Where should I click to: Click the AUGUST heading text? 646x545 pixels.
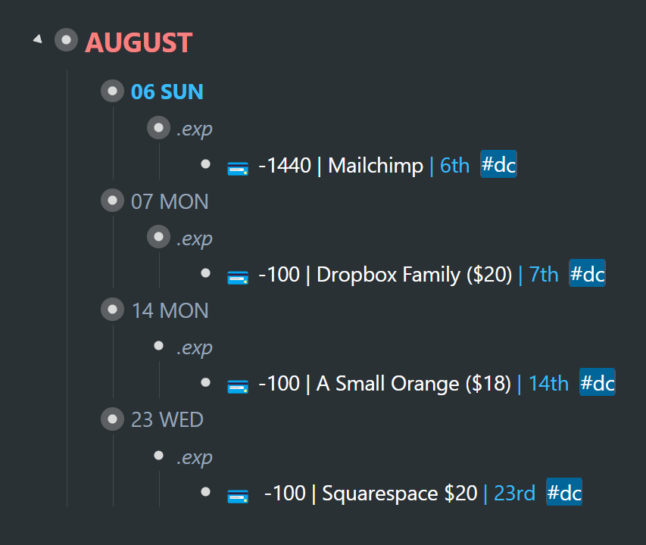pos(139,42)
